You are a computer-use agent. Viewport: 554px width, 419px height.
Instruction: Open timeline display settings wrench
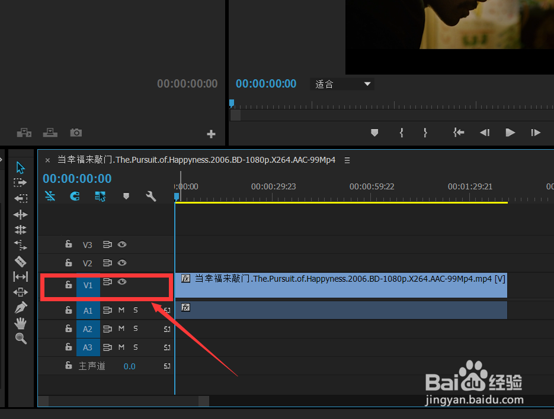click(x=151, y=196)
